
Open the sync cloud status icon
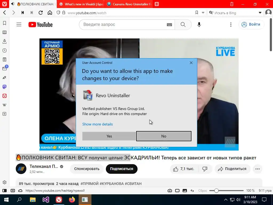point(20,191)
